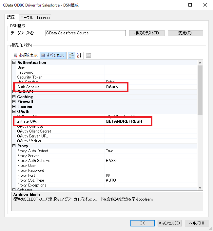This screenshot has width=213, height=231.
Task: Click the property grid scrollbar thumb
Action: (x=200, y=90)
